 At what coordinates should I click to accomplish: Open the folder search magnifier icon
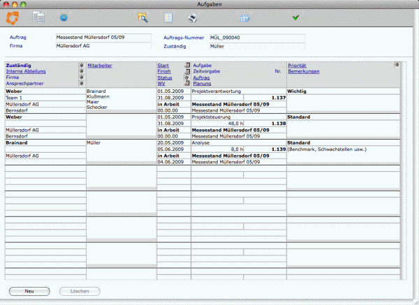tap(142, 17)
